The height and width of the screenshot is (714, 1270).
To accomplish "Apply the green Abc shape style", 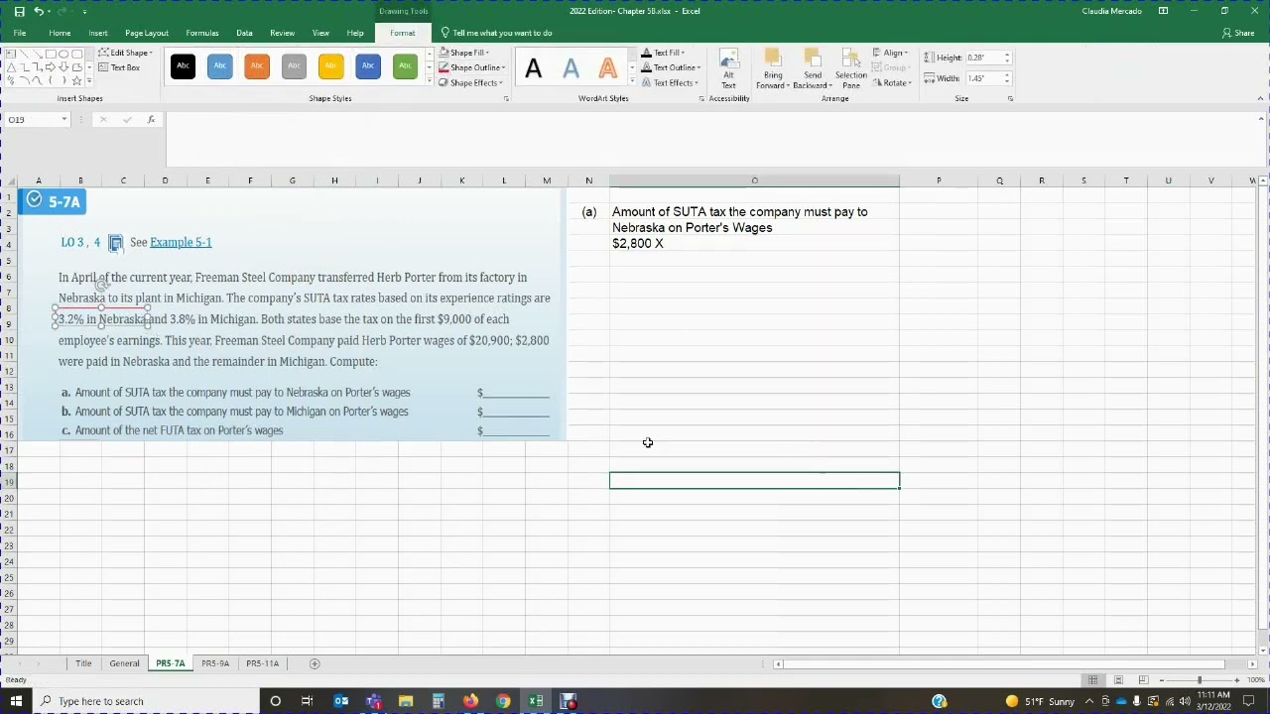I will [x=405, y=66].
